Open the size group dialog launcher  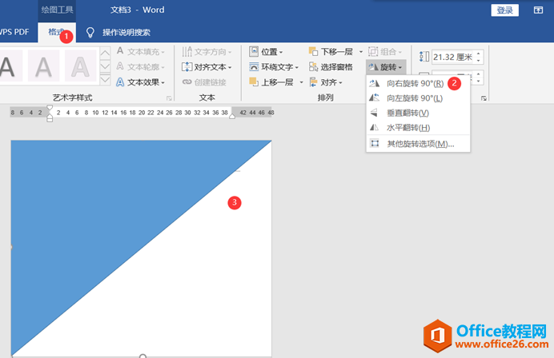[x=484, y=98]
